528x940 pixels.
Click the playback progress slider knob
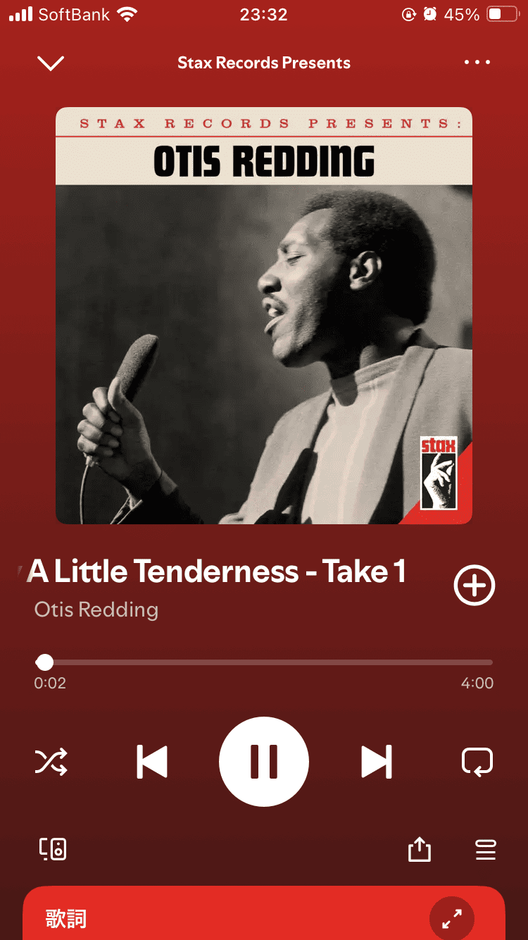(44, 662)
